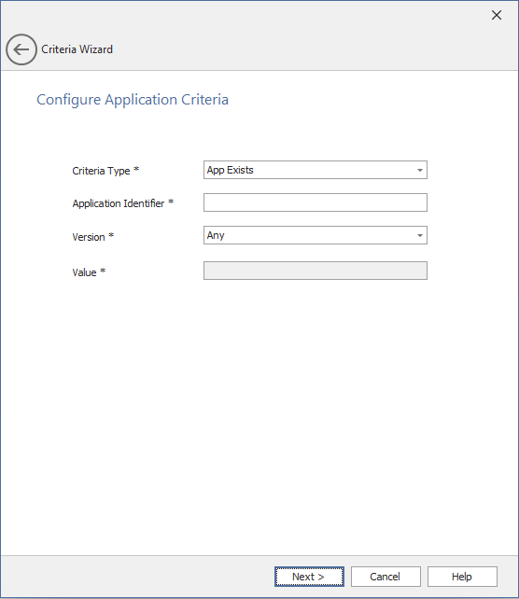The height and width of the screenshot is (599, 519).
Task: Cancel the criteria wizard
Action: tap(386, 577)
